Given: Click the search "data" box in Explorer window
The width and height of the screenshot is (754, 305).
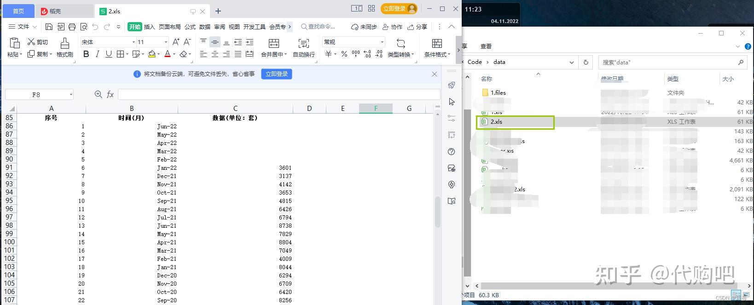Looking at the screenshot, I should pyautogui.click(x=673, y=62).
